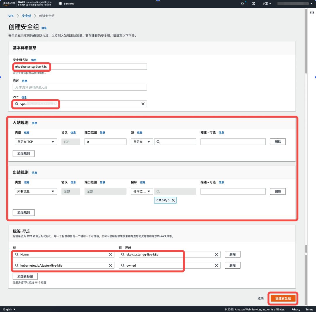Clear the Name tag key field
Image resolution: width=316 pixels, height=312 pixels.
pos(110,254)
